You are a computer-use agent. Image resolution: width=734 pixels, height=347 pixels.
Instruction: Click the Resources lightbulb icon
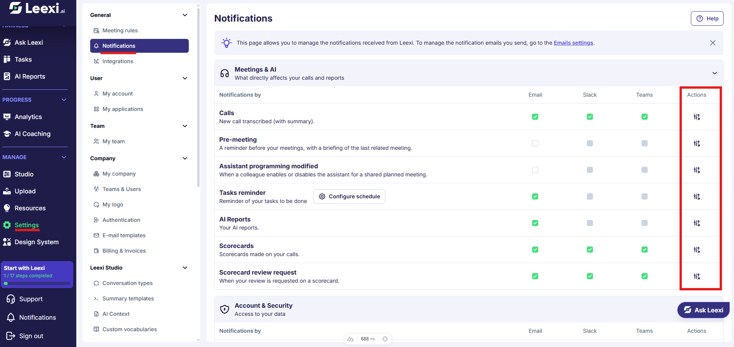coord(7,208)
